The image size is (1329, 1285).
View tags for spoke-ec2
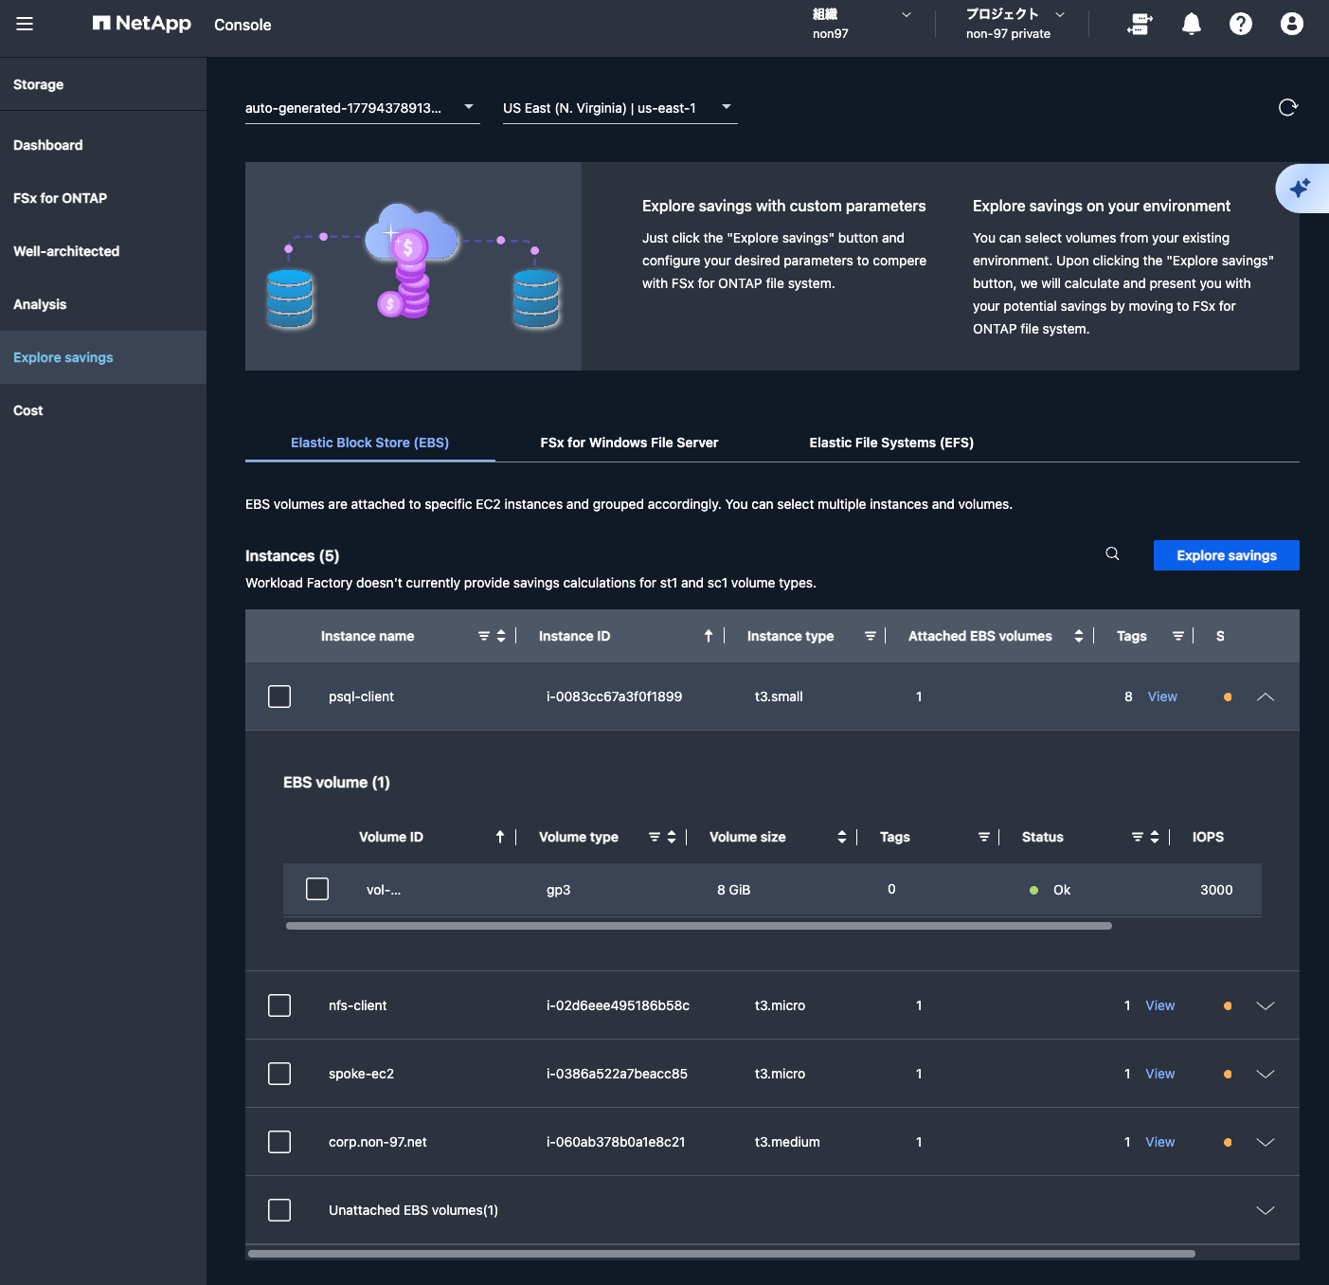coord(1159,1074)
